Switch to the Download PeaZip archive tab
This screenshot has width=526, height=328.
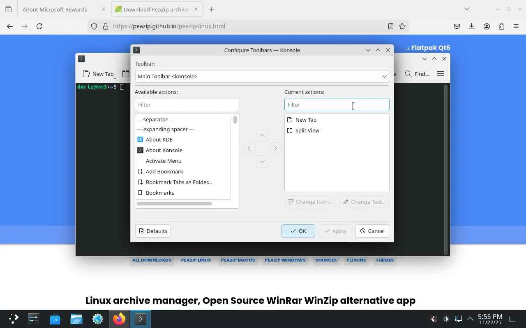click(x=156, y=9)
